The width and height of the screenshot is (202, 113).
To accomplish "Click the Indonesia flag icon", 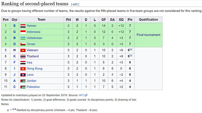I will (x=23, y=32).
